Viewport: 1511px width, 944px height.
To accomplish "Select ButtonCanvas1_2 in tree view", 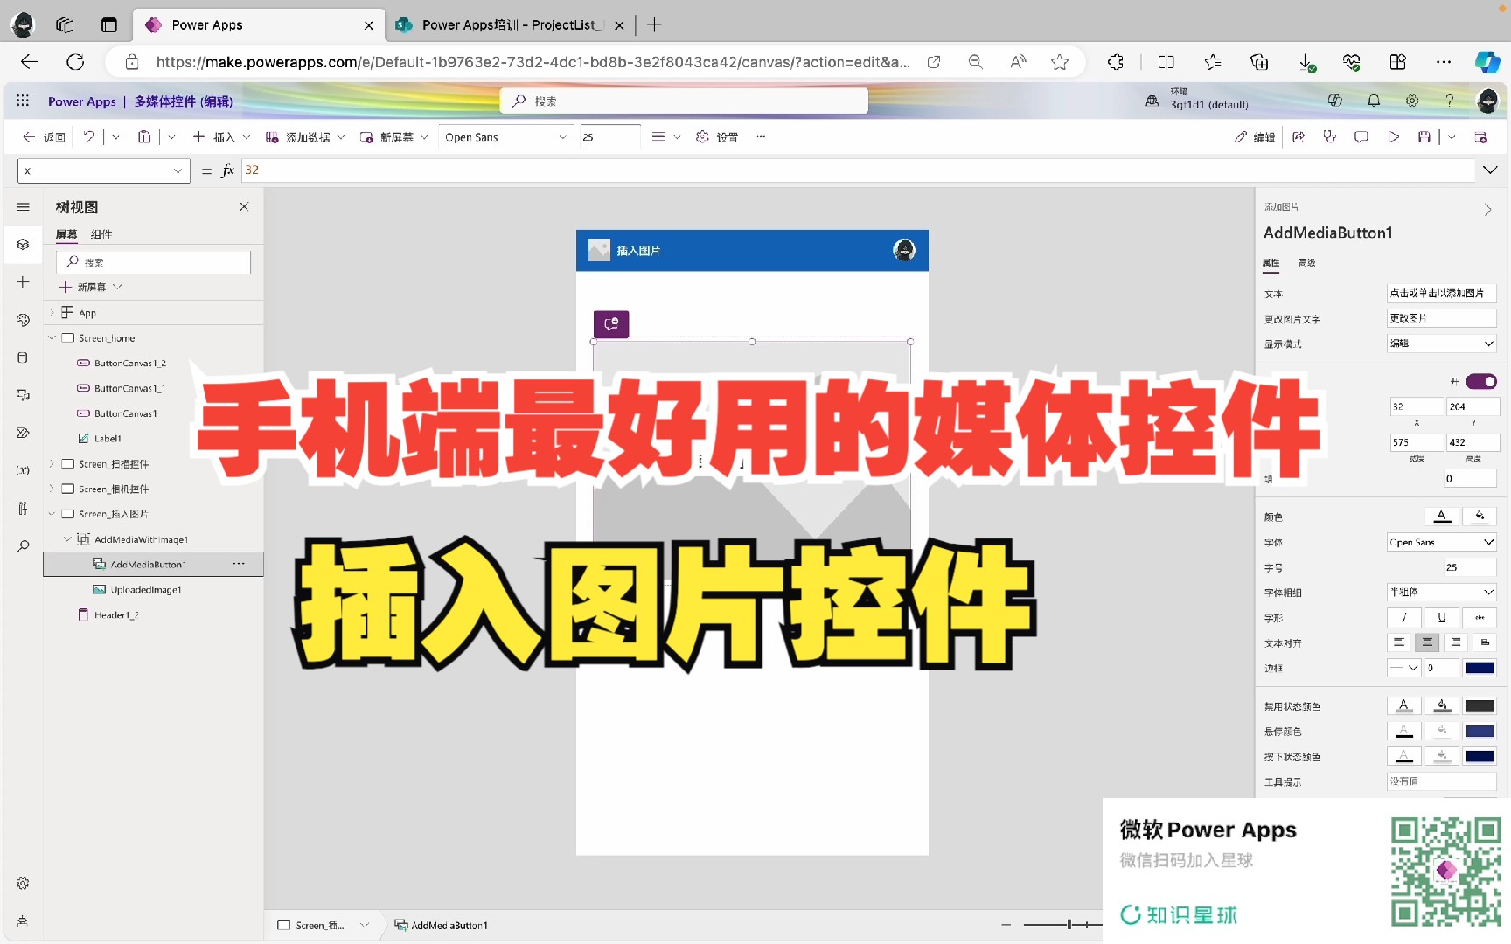I will tap(129, 363).
